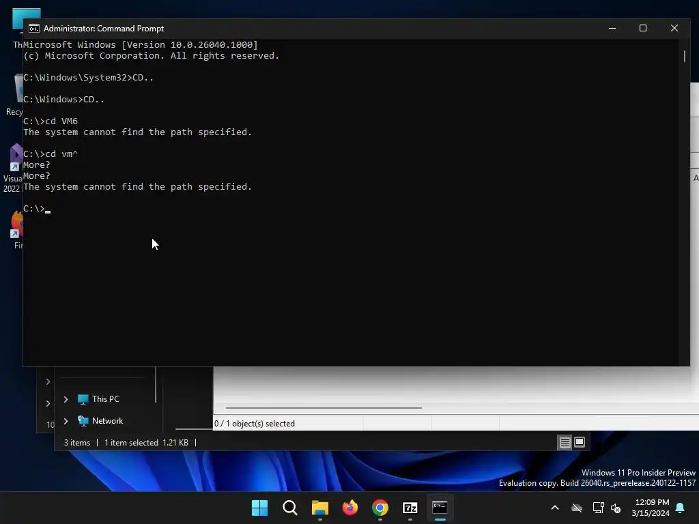Screen dimensions: 699x524
Task: Click the horizontal scrollbar in rear window
Action: tap(324, 407)
